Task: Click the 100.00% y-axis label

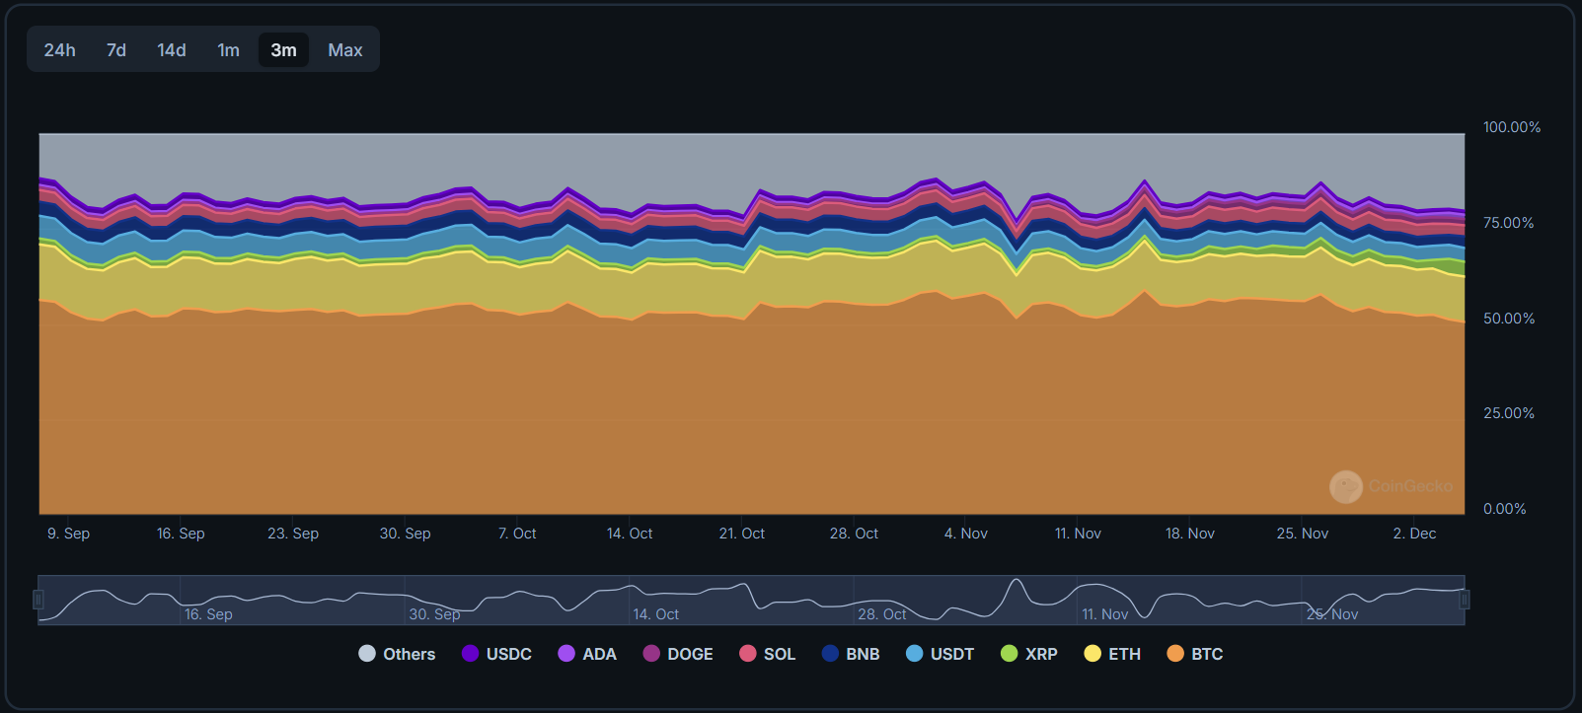Action: [x=1512, y=127]
